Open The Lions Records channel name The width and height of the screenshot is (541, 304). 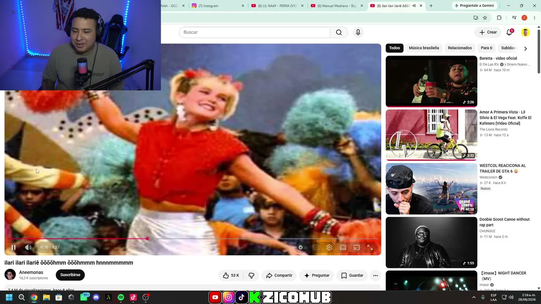[x=493, y=129]
